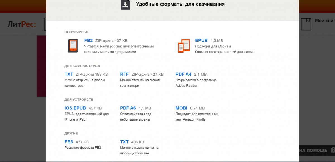Click the EPUB description mentioning iBooks
Image resolution: width=335 pixels, height=162 pixels.
click(225, 49)
